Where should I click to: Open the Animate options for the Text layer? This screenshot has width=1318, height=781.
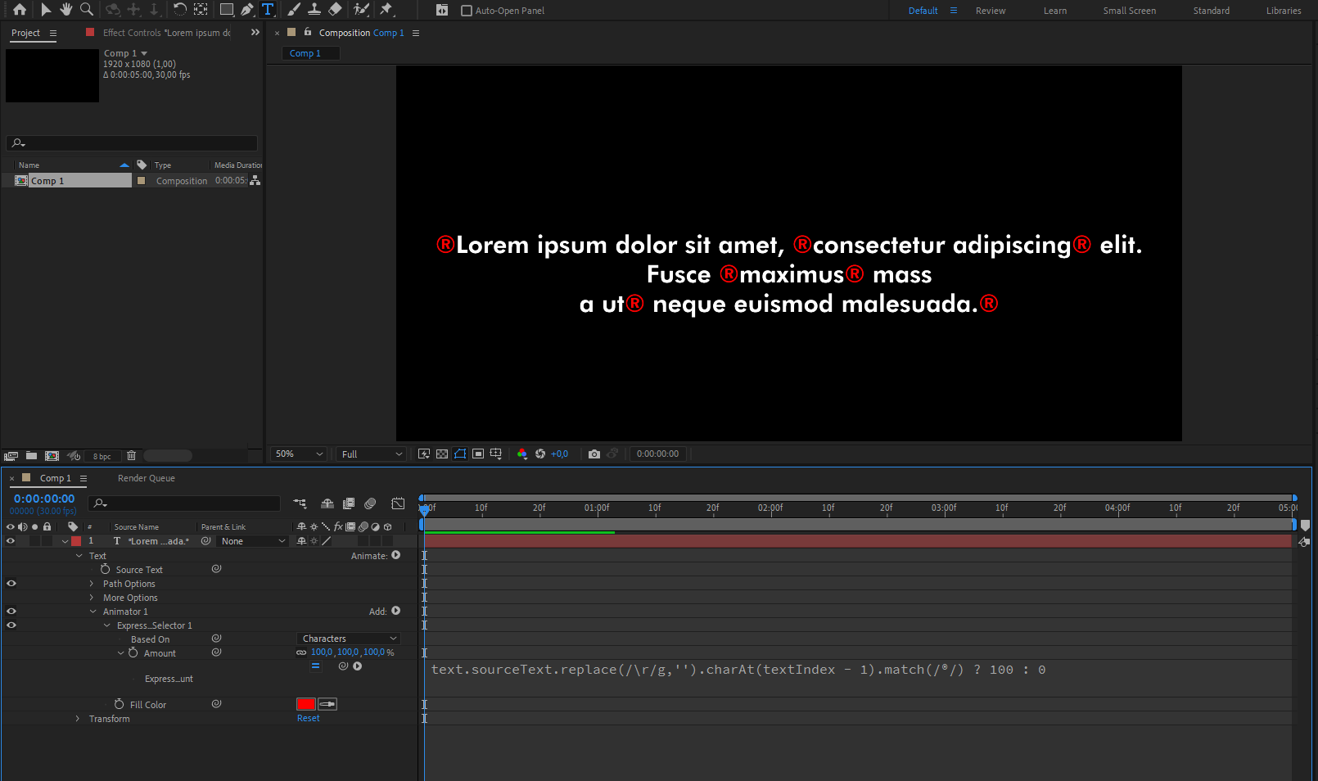pos(396,555)
